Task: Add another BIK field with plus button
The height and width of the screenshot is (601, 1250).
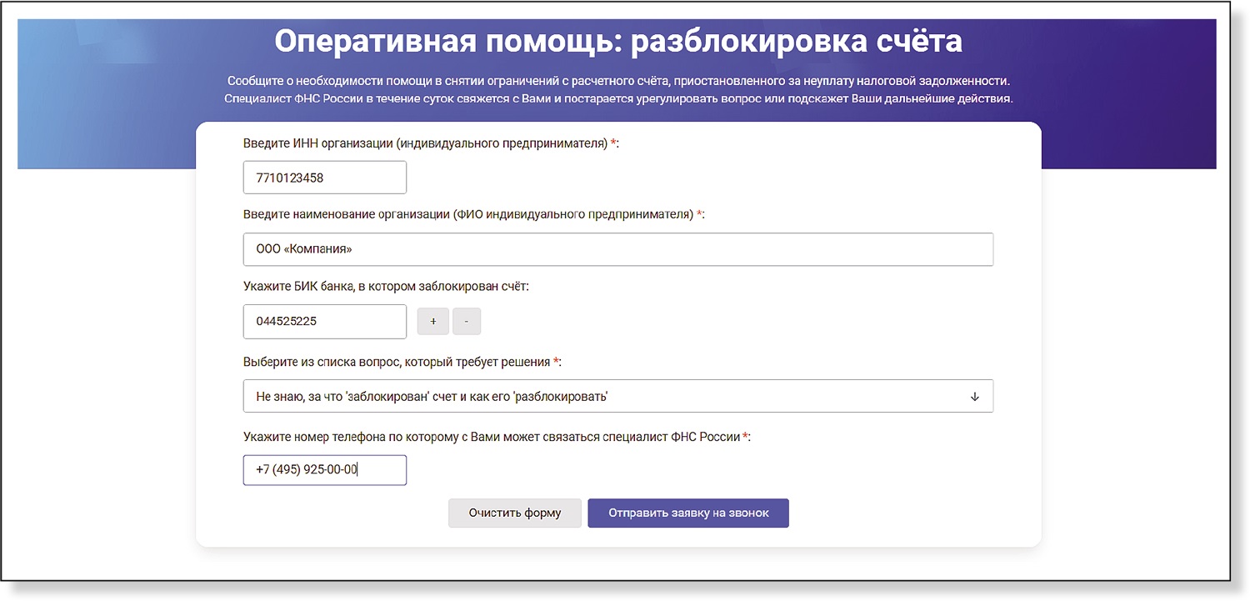Action: coord(432,321)
